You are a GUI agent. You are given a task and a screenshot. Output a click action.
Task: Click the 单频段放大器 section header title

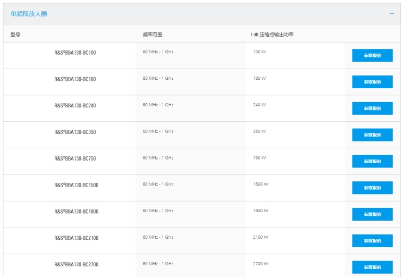click(29, 14)
